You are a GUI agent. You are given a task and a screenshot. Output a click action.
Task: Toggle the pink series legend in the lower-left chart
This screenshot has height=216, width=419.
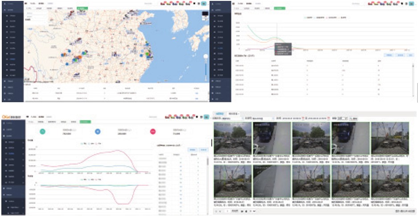click(x=99, y=143)
